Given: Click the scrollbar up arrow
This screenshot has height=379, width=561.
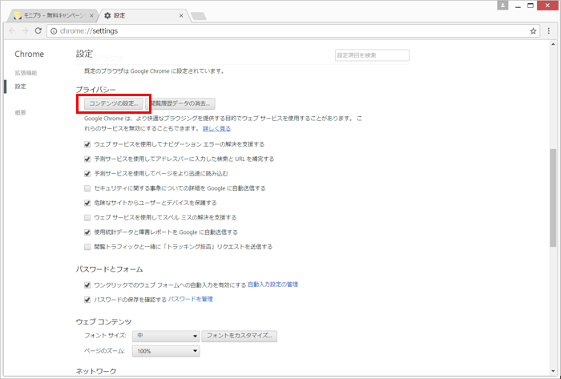Looking at the screenshot, I should pos(553,44).
